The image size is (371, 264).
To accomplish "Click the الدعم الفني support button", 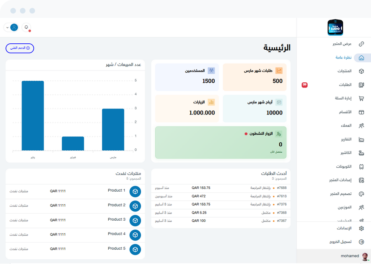I will (x=20, y=48).
